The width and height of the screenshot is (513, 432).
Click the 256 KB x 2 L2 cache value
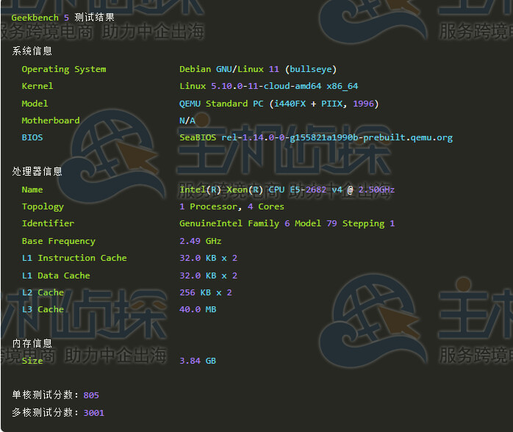tap(205, 292)
